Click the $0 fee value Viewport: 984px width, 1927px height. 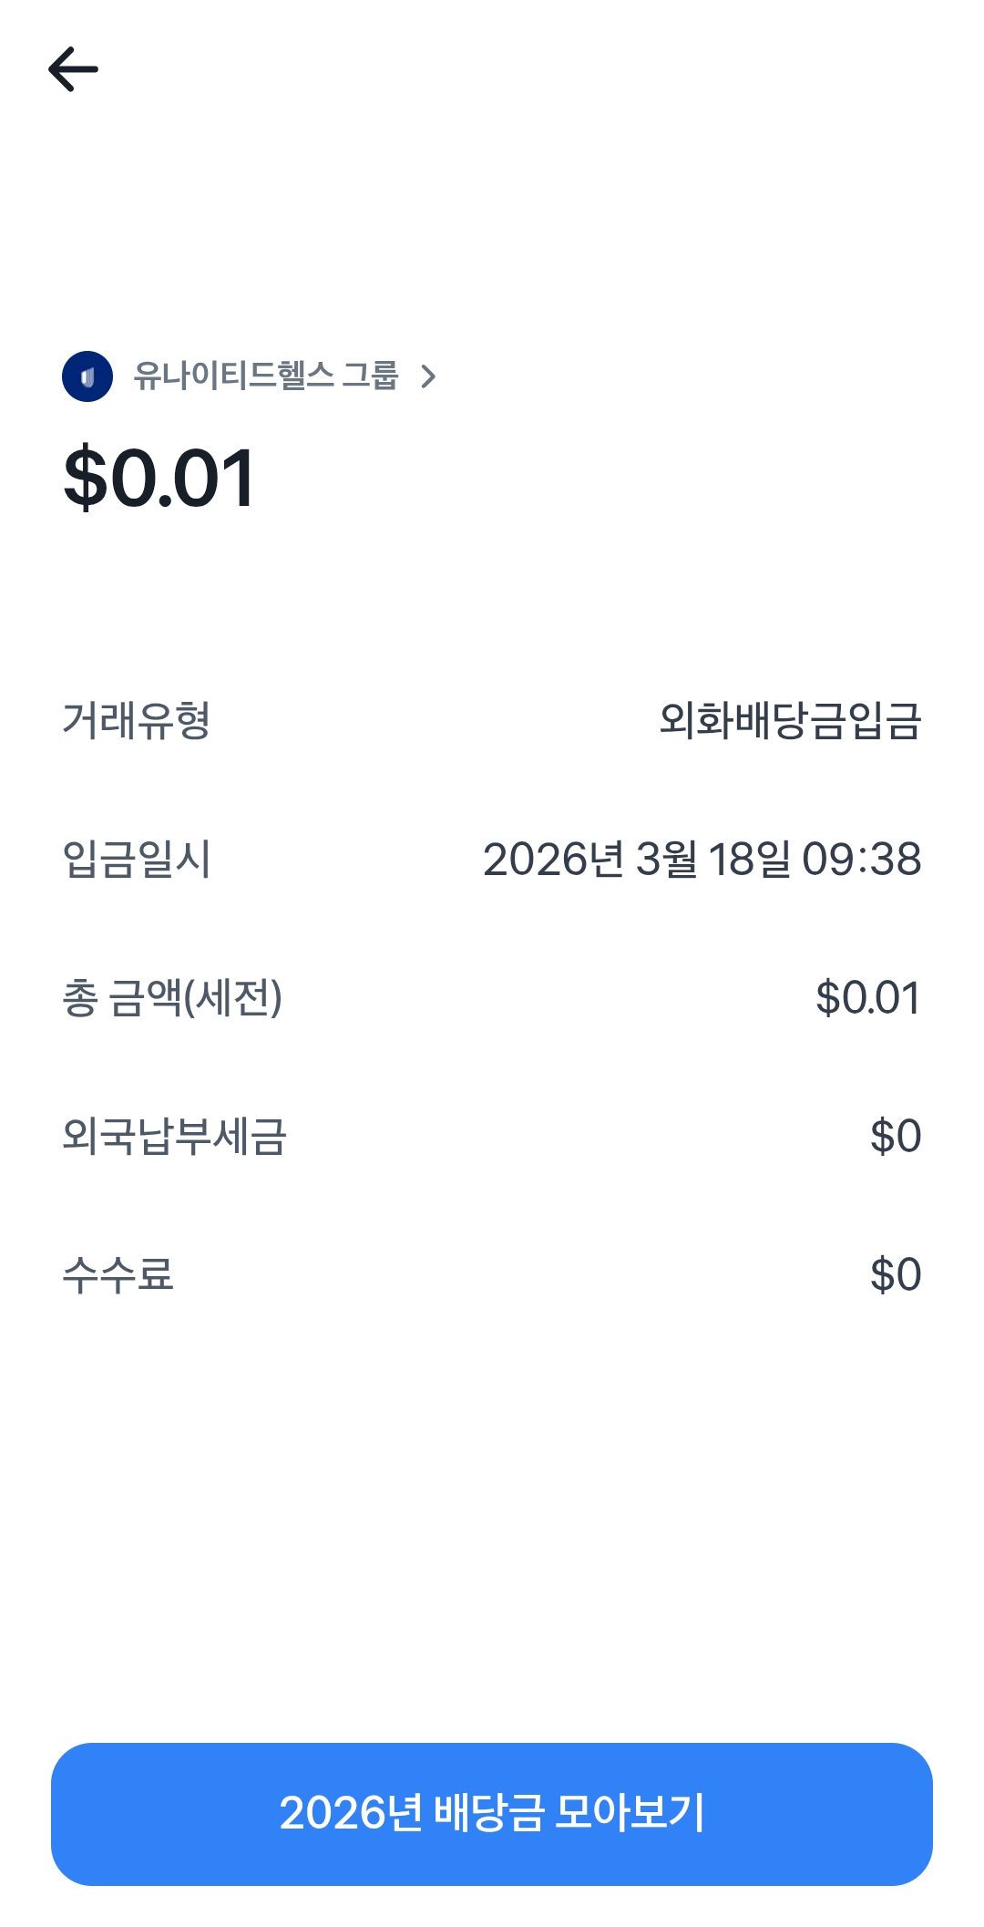tap(895, 1274)
